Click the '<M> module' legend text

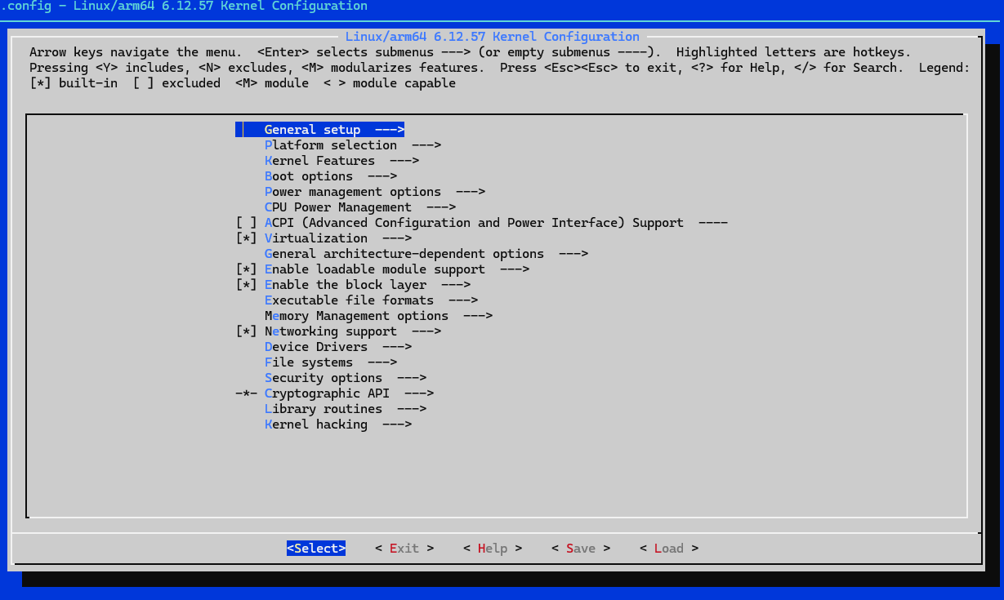click(272, 83)
